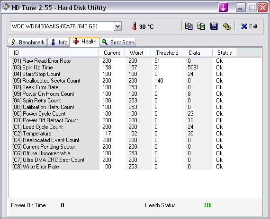This screenshot has width=270, height=219.
Task: Click the current value 117 for Temperature
Action: 107,134
